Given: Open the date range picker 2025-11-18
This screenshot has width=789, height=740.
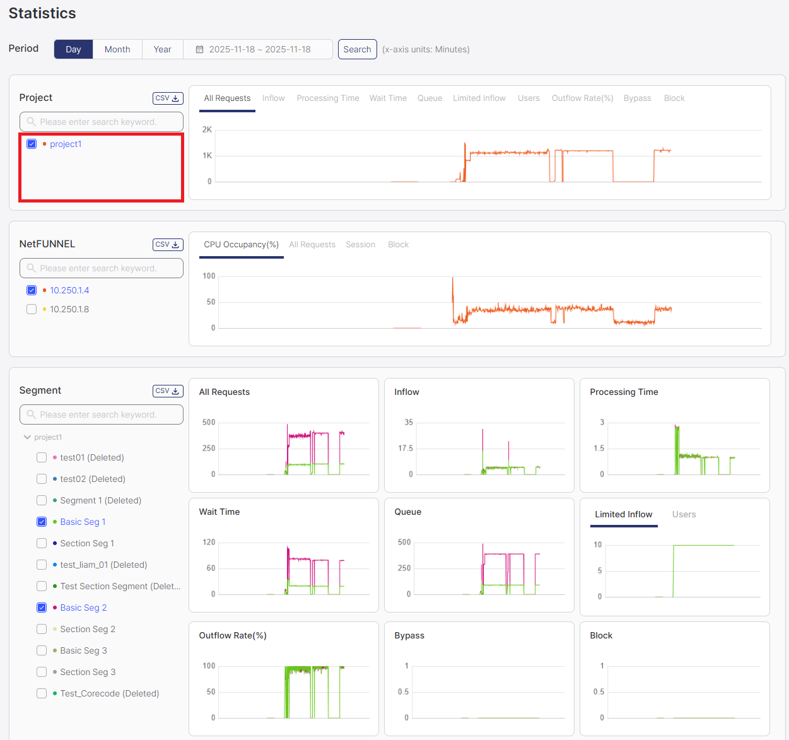Looking at the screenshot, I should click(x=259, y=49).
